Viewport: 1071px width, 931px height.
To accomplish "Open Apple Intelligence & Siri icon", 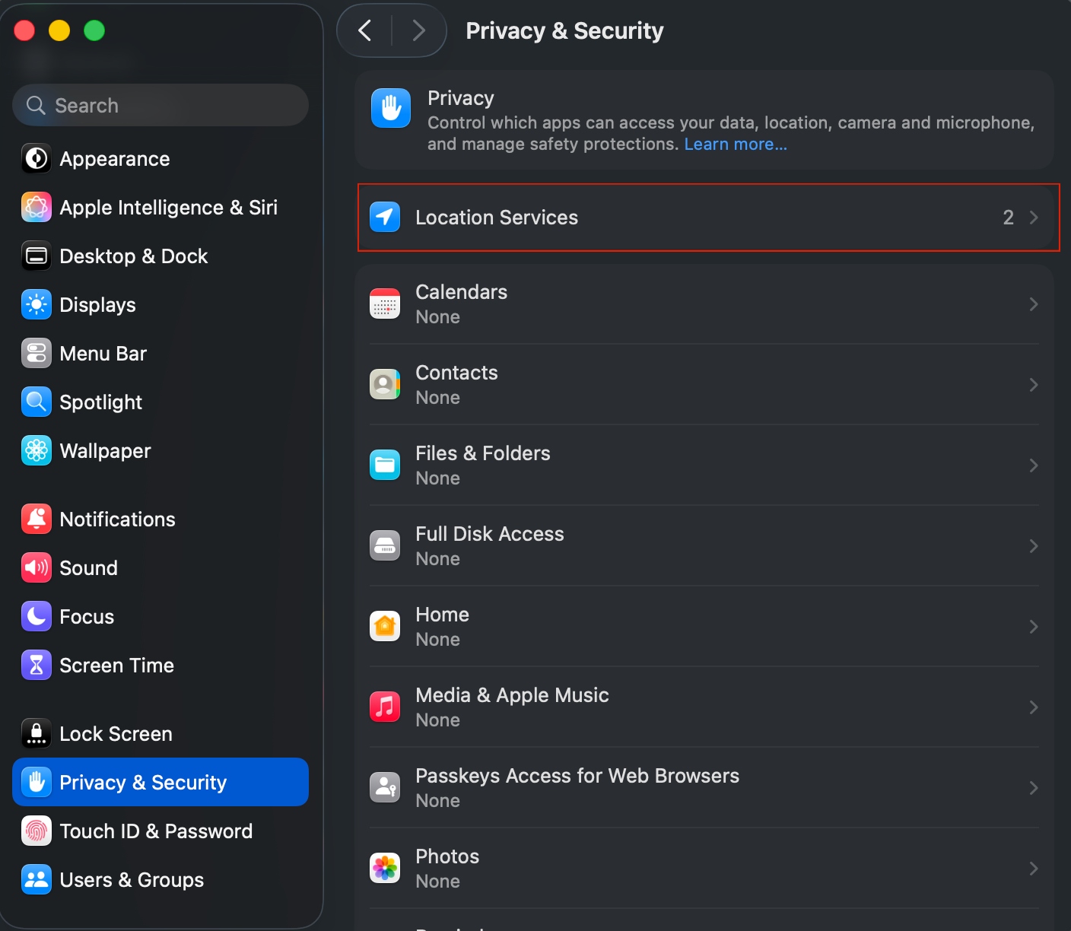I will (x=37, y=208).
